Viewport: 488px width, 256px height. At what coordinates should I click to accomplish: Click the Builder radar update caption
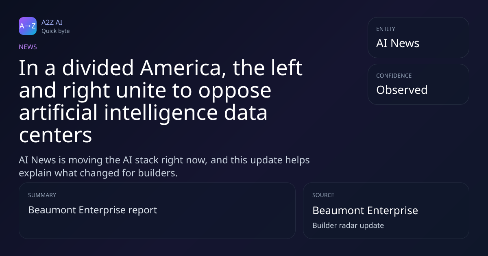(348, 225)
